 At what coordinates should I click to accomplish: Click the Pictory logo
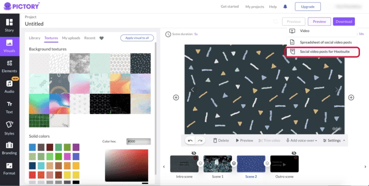[x=21, y=7]
